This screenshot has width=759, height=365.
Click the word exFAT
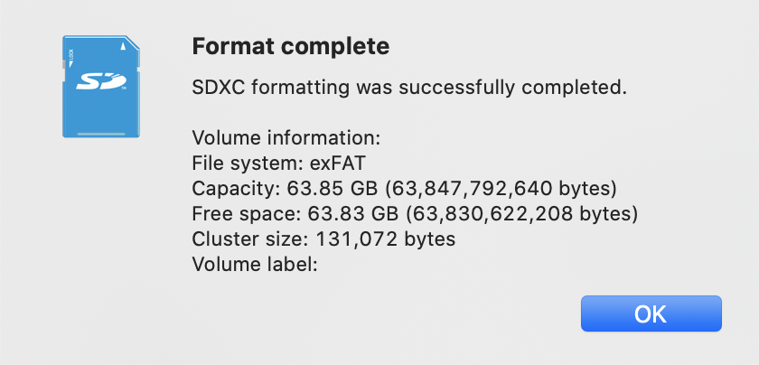click(x=337, y=164)
